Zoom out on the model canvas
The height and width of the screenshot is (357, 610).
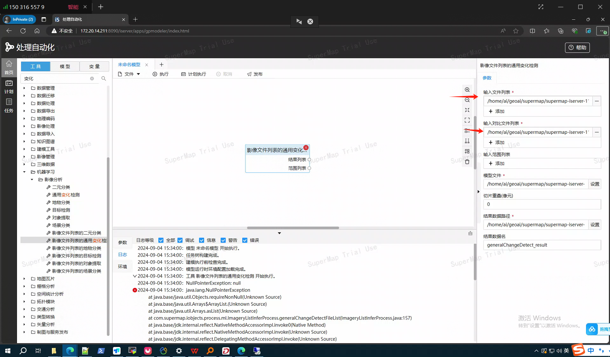click(x=467, y=100)
